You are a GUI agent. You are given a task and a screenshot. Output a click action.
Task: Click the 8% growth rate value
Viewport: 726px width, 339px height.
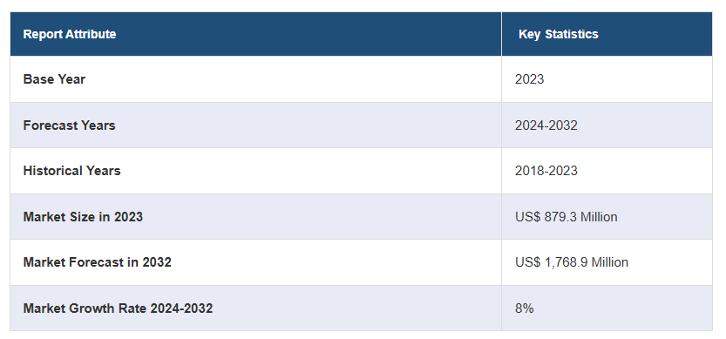(x=524, y=308)
